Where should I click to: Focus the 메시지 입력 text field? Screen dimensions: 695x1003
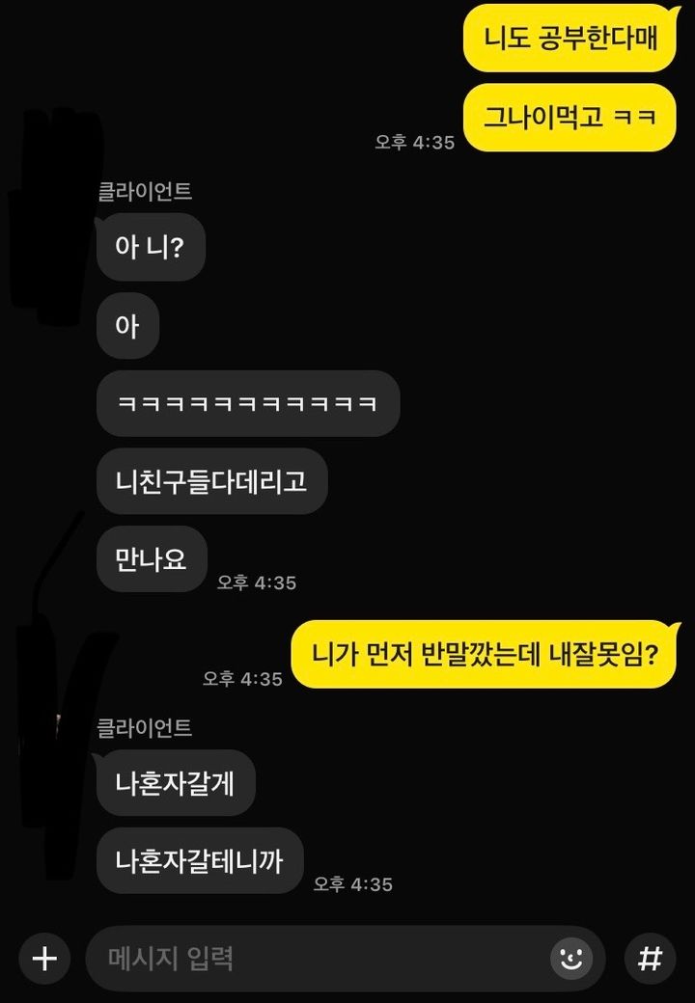point(345,959)
